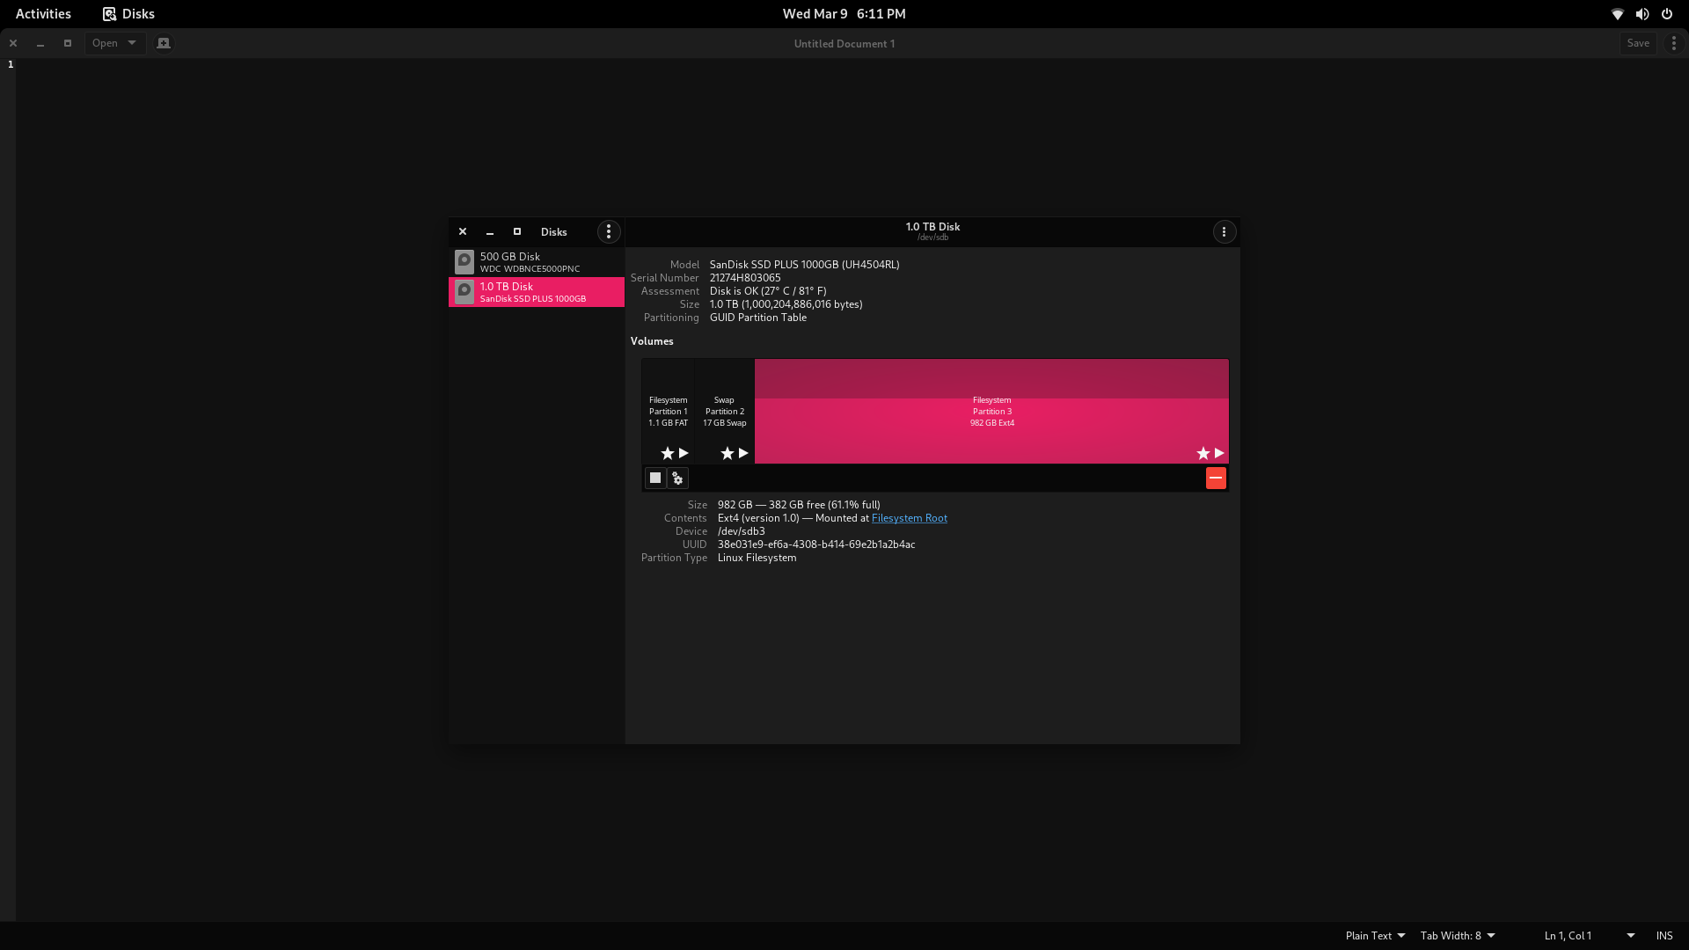1689x950 pixels.
Task: Follow the Filesystem Root link
Action: coord(909,518)
